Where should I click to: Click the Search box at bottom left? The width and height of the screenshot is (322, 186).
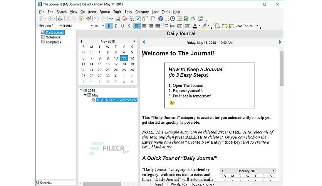pyautogui.click(x=56, y=183)
